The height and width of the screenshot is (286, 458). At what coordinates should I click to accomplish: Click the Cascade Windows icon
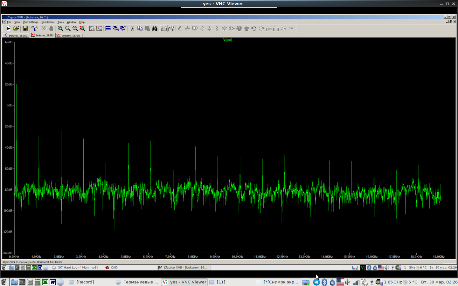(116, 29)
